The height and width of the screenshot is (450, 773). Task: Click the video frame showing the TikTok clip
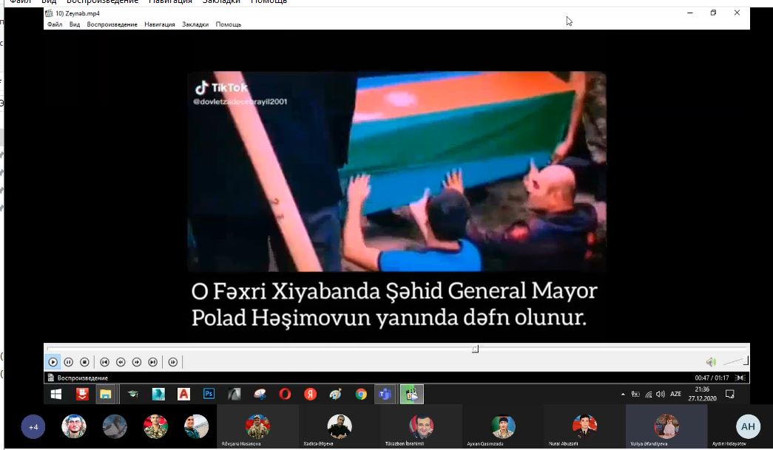396,171
